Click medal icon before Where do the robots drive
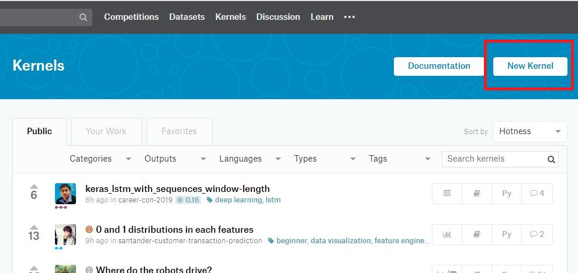The height and width of the screenshot is (273, 578). coord(89,270)
